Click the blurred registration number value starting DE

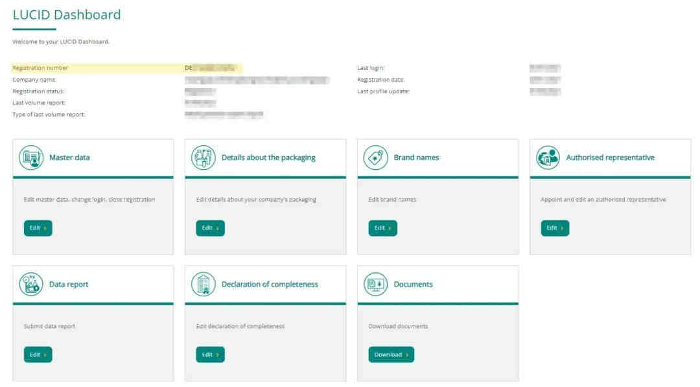point(210,68)
